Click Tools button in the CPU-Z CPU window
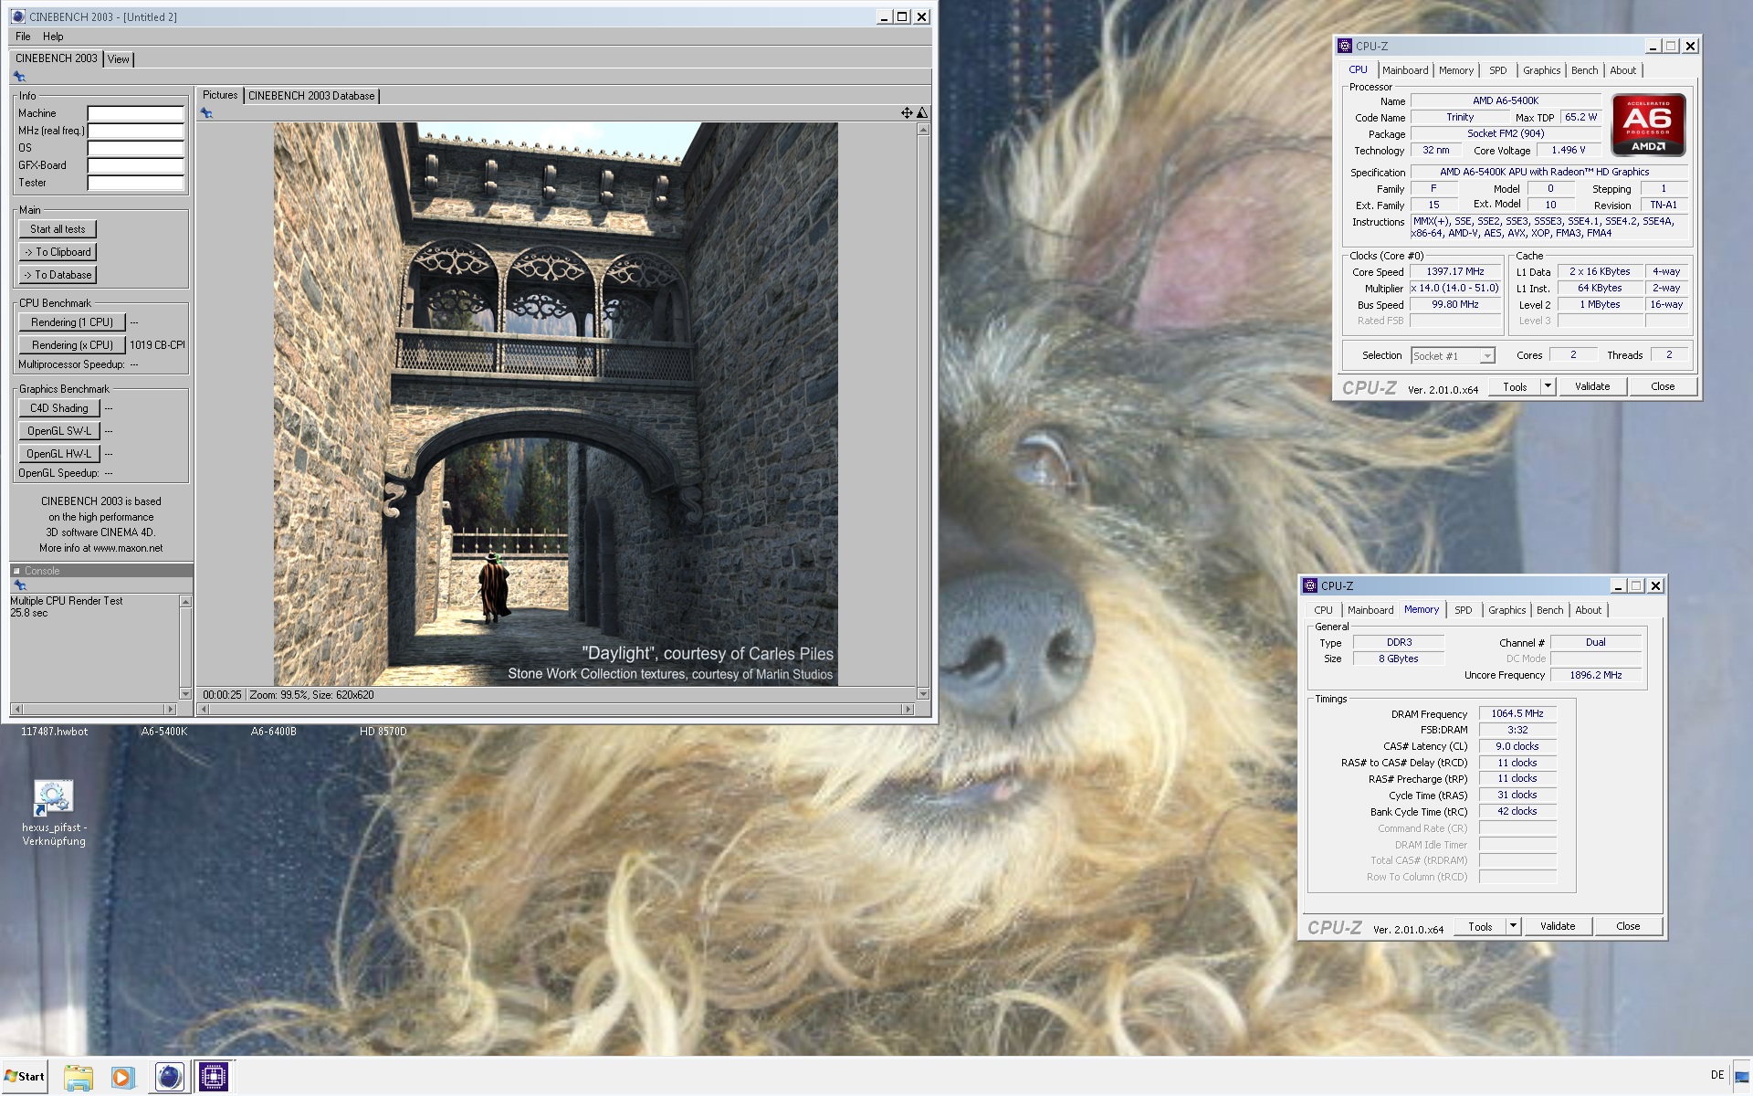 point(1515,386)
